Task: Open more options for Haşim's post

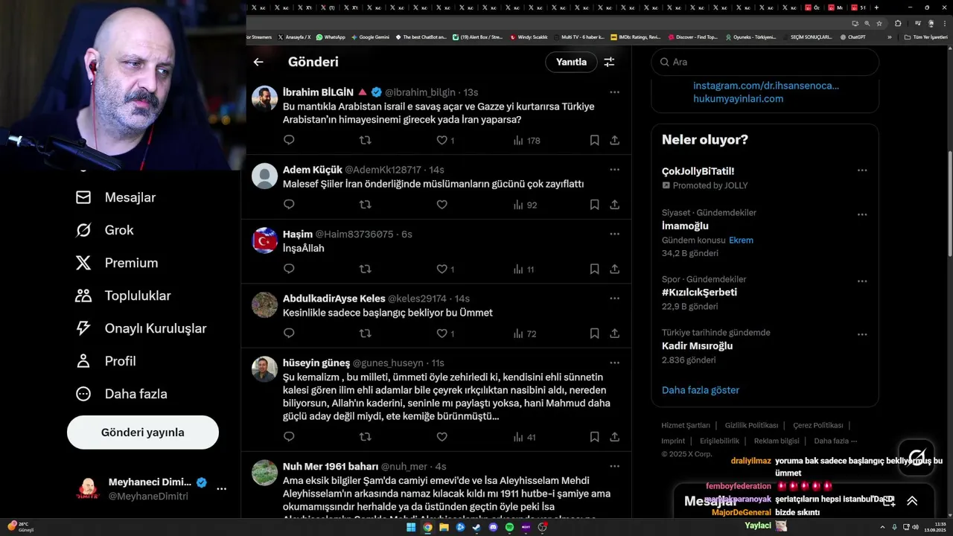Action: pos(614,234)
